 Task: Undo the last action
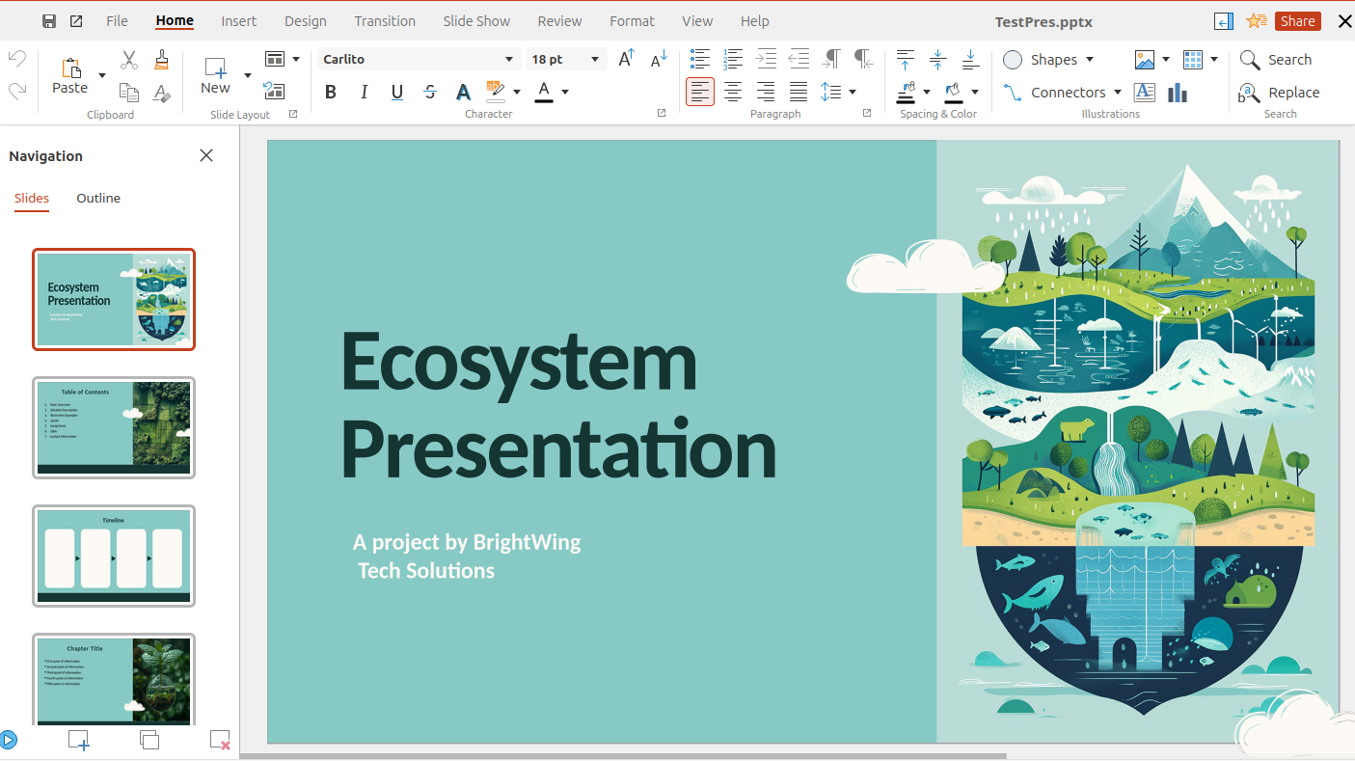[x=16, y=59]
